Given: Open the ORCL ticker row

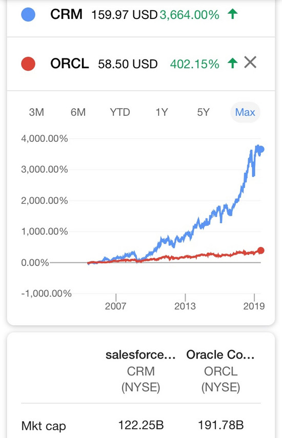Looking at the screenshot, I should pos(141,64).
